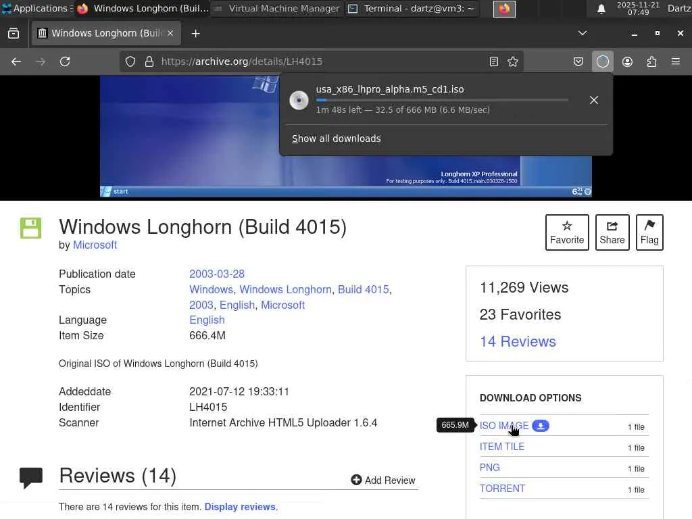
Task: Open the 2003 topic link
Action: [x=201, y=305]
